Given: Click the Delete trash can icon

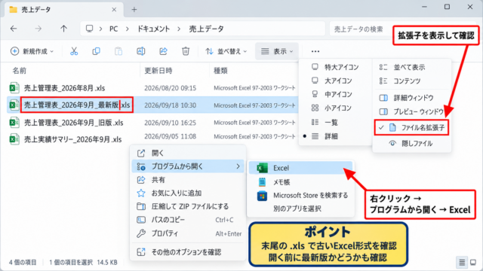Looking at the screenshot, I should tap(186, 51).
